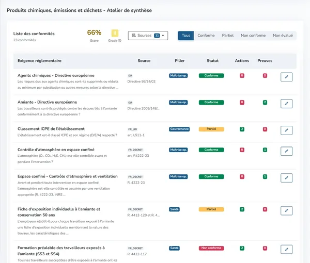The image size is (310, 263).
Task: Open edit for Classement ICPE de l'établissement
Action: point(286,130)
